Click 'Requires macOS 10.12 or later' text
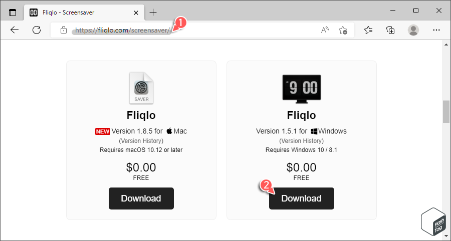The width and height of the screenshot is (451, 241). point(141,150)
